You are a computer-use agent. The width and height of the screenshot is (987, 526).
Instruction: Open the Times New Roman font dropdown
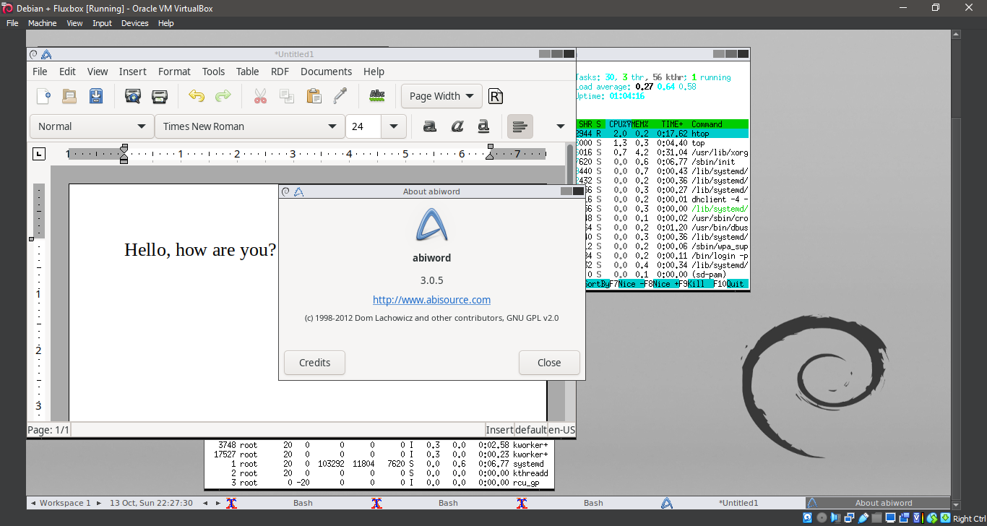(249, 126)
